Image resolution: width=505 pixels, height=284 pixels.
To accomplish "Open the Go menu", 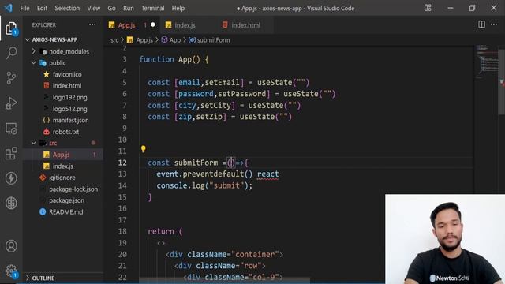I will 111,9.
